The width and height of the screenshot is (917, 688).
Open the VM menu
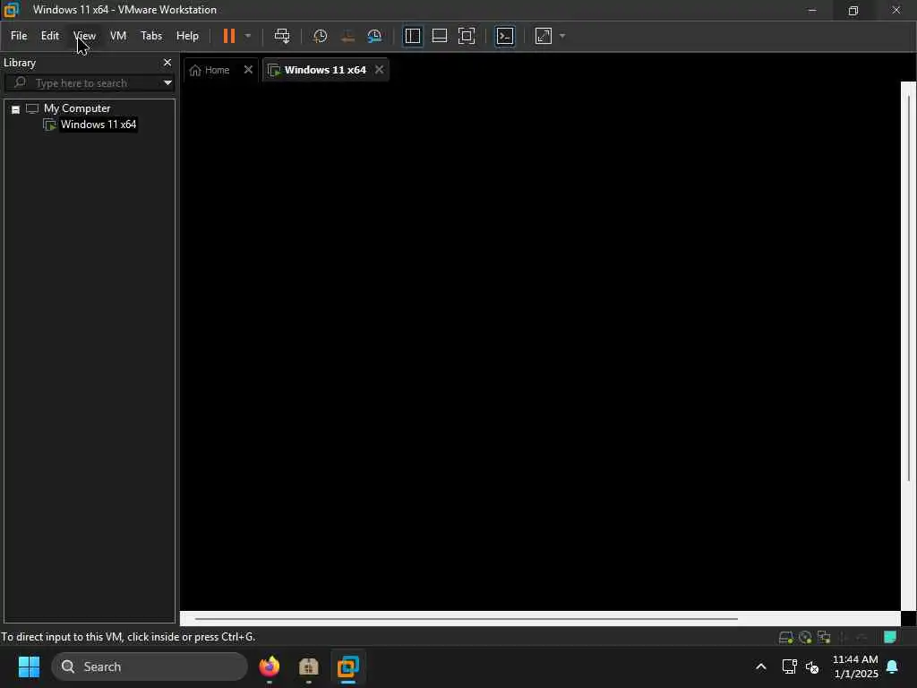coord(118,36)
